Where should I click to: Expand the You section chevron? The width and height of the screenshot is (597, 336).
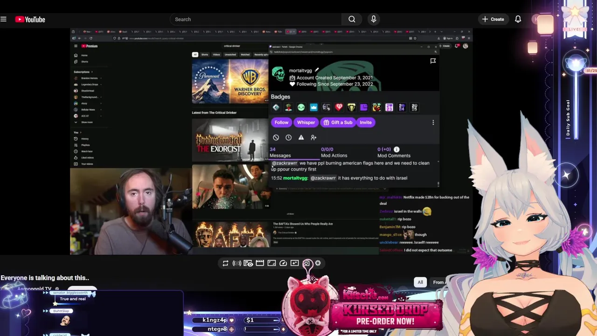point(81,133)
